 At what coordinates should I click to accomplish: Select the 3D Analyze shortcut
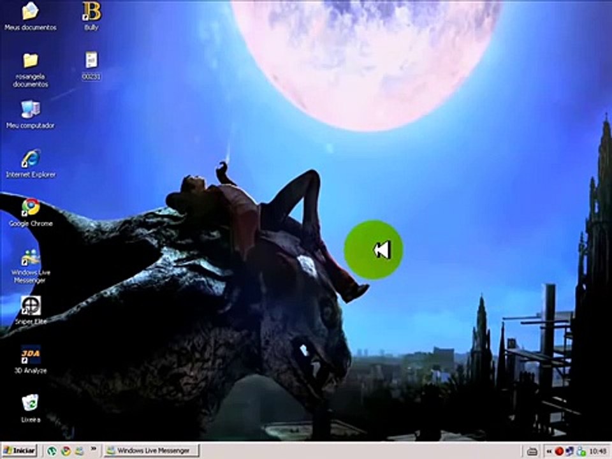[x=31, y=360]
